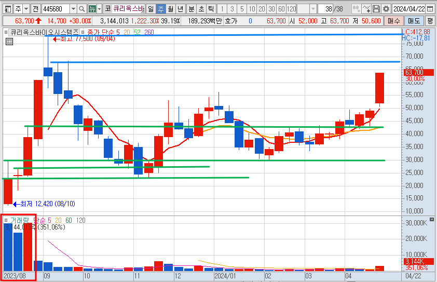
Task: Click the stock search magnifier icon
Action: pos(81,9)
